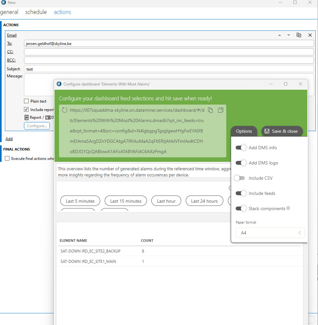
Task: Refresh the dashboard URL
Action: pyautogui.click(x=65, y=110)
